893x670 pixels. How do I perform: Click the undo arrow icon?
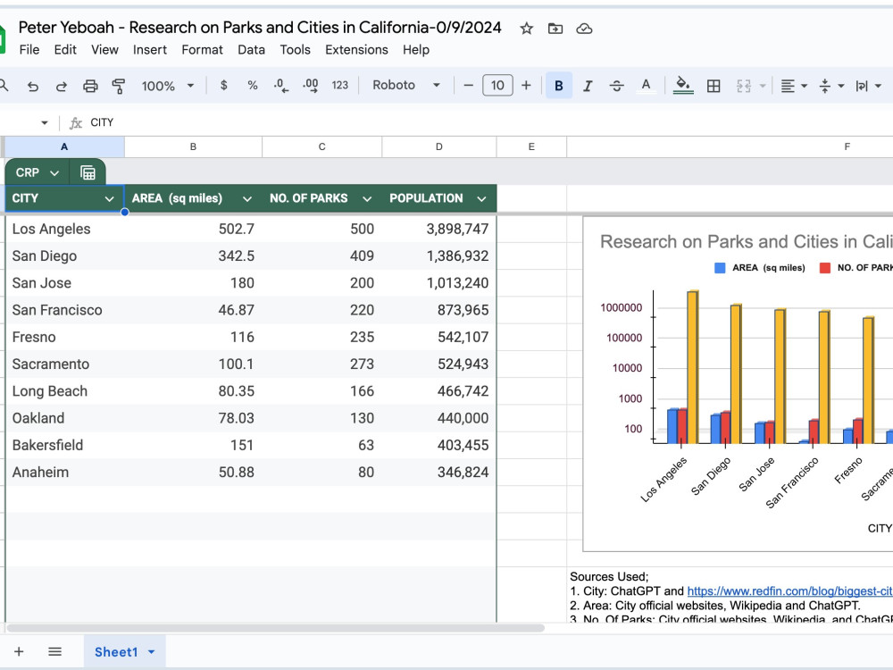pyautogui.click(x=33, y=86)
